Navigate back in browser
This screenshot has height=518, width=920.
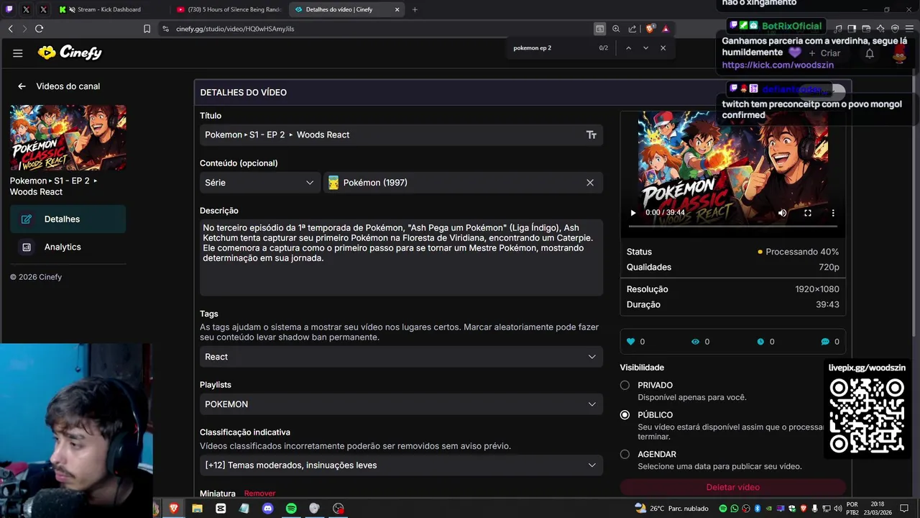[x=10, y=29]
